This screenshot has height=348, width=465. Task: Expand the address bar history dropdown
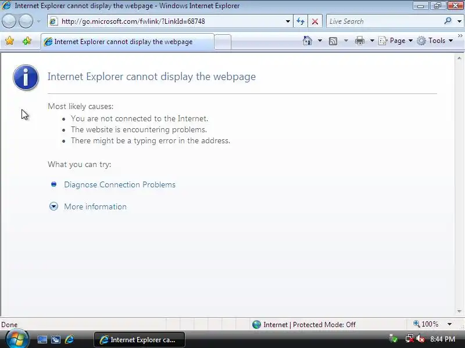tap(287, 21)
